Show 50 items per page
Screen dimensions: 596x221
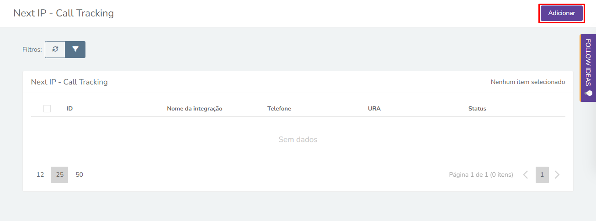pos(80,175)
